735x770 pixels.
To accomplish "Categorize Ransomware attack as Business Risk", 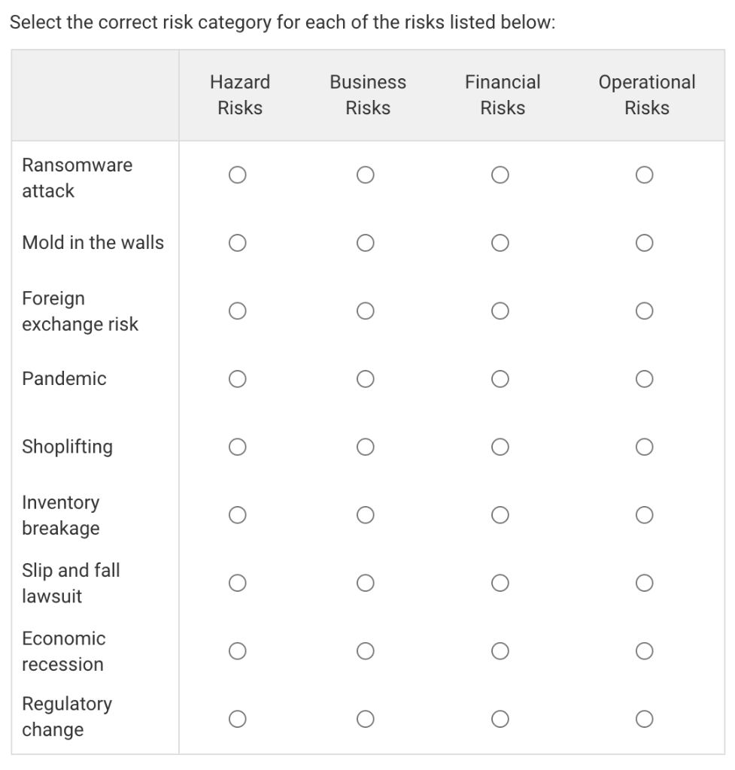I will coord(366,174).
